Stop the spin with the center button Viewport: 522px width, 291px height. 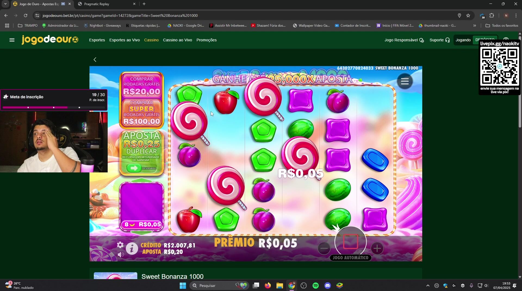[350, 242]
